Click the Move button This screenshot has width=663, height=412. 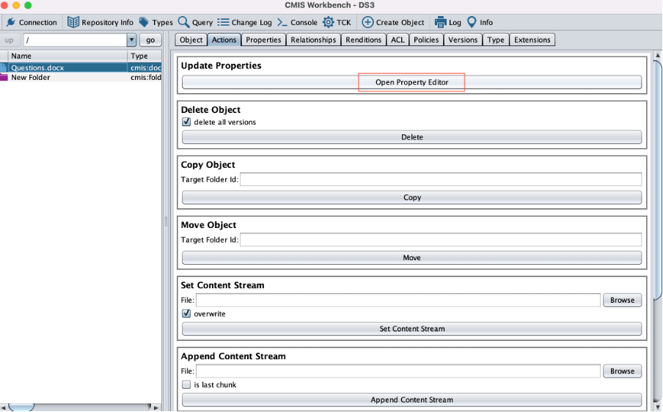(x=412, y=258)
